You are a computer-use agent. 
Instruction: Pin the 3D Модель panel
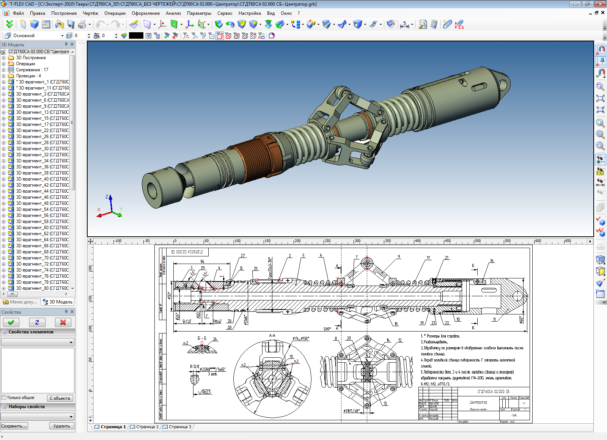pyautogui.click(x=66, y=44)
